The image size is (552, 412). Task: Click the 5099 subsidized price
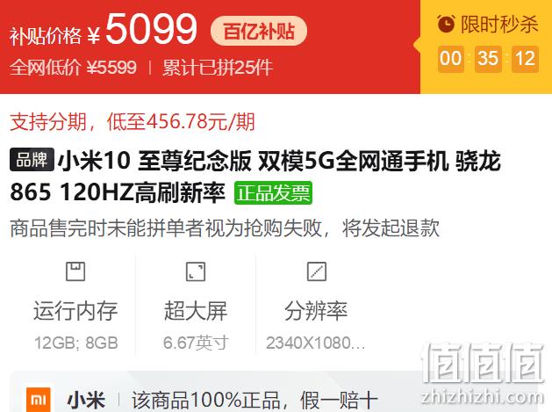tap(151, 29)
